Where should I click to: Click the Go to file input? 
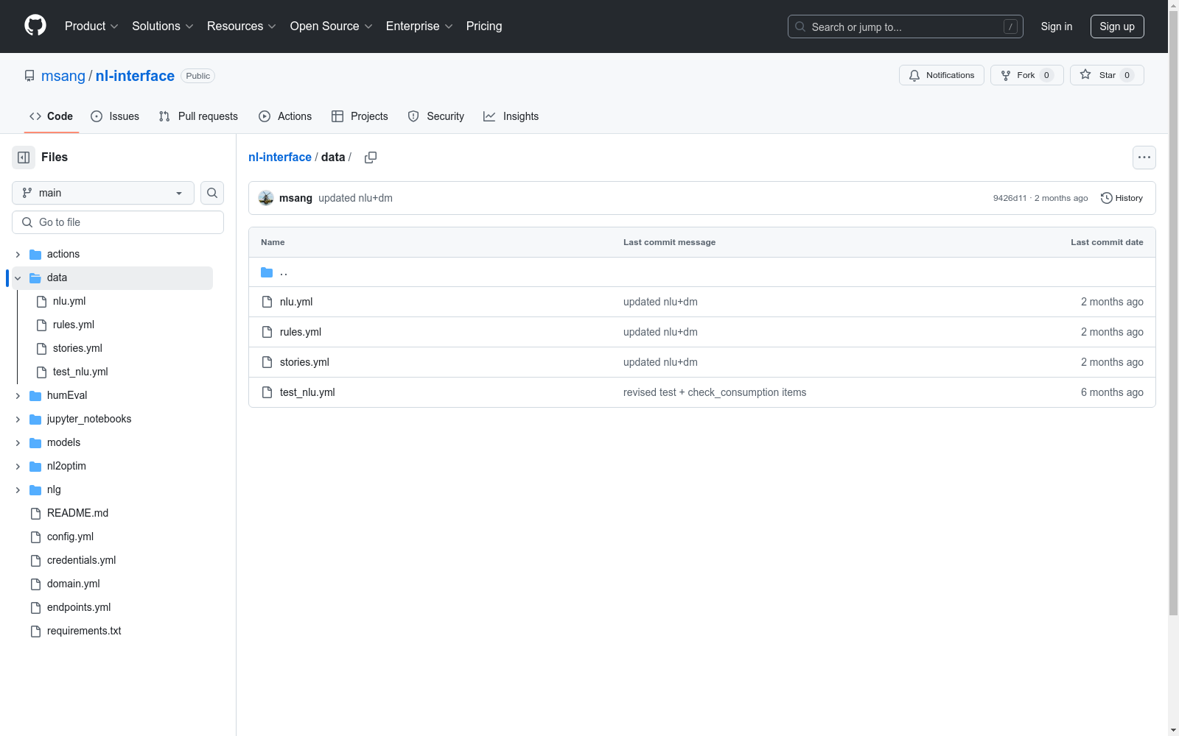click(x=118, y=222)
